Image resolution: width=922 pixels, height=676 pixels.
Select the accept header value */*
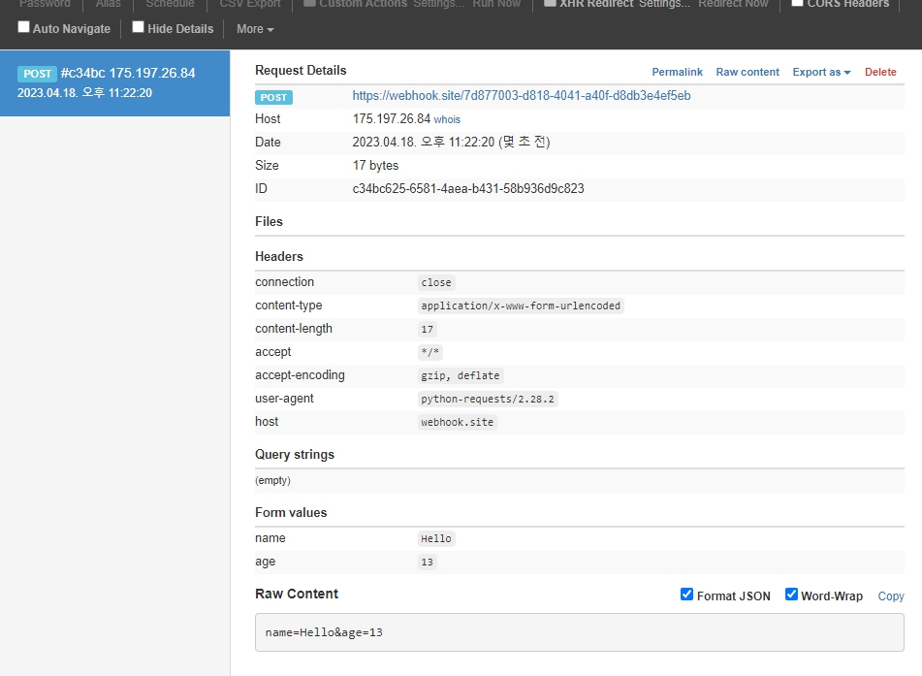(429, 352)
